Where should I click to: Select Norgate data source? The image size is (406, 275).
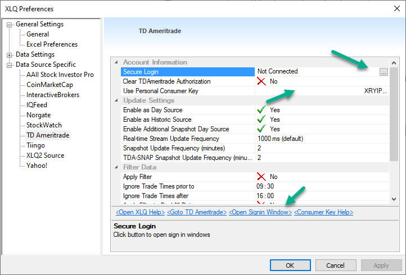(x=39, y=114)
